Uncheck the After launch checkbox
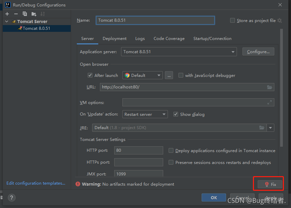 coord(90,75)
